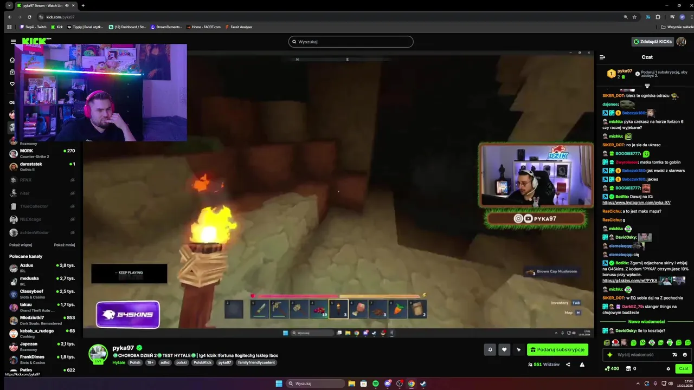Open kebab_u_rudego recommended channel
The image size is (694, 390).
tap(42, 333)
